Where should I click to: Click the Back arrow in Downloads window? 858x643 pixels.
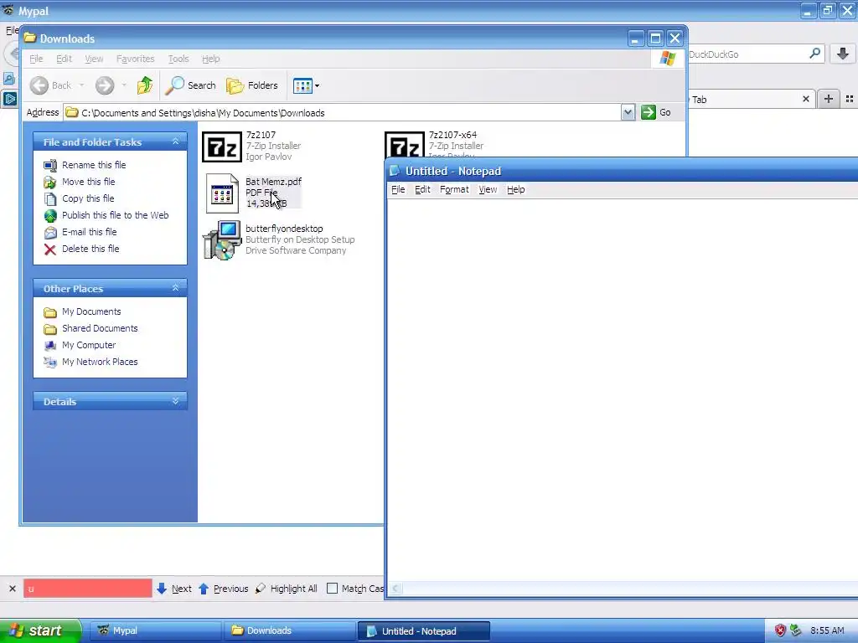pyautogui.click(x=39, y=85)
